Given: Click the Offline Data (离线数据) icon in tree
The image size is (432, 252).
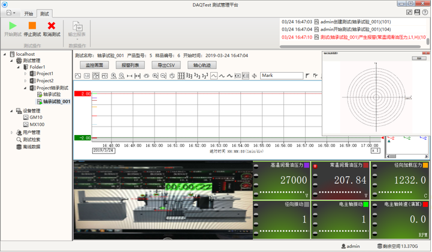Looking at the screenshot, I should (x=19, y=146).
